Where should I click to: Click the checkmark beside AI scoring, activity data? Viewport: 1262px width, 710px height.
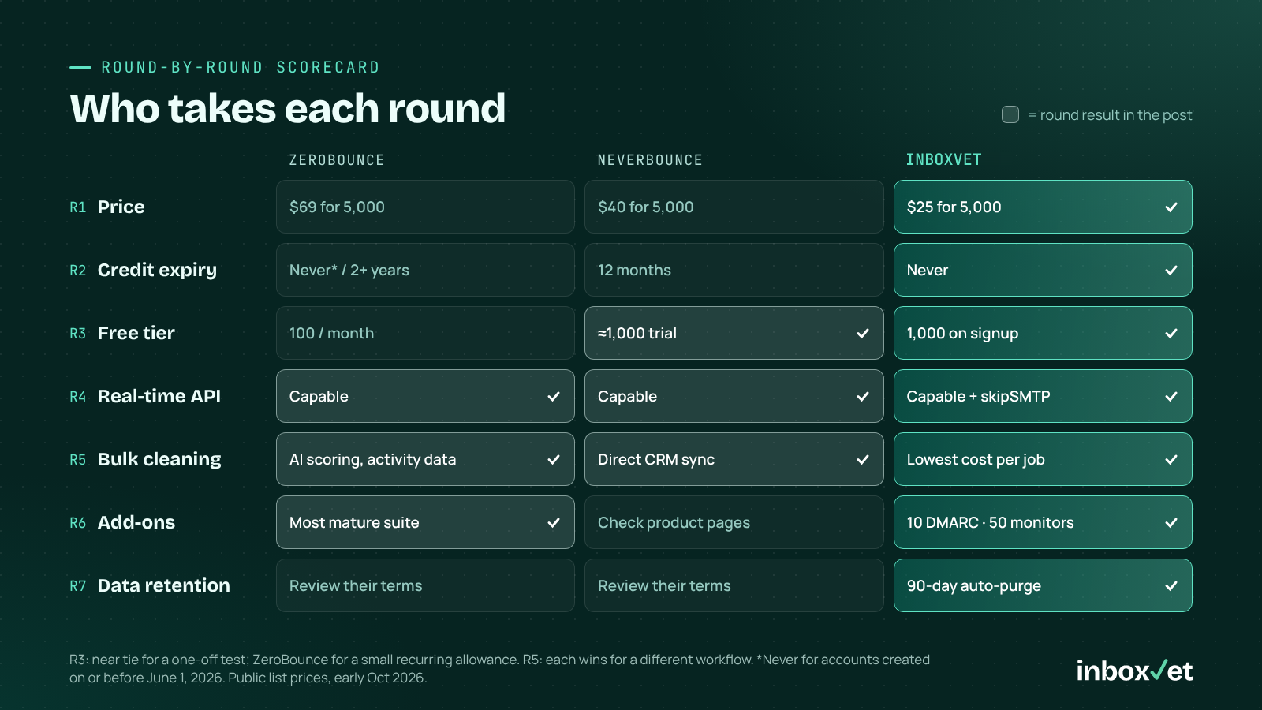coord(554,460)
